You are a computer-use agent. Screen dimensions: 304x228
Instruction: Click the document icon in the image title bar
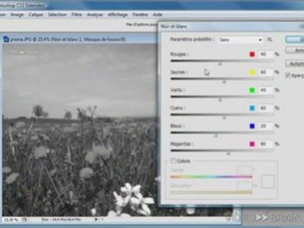click(6, 39)
